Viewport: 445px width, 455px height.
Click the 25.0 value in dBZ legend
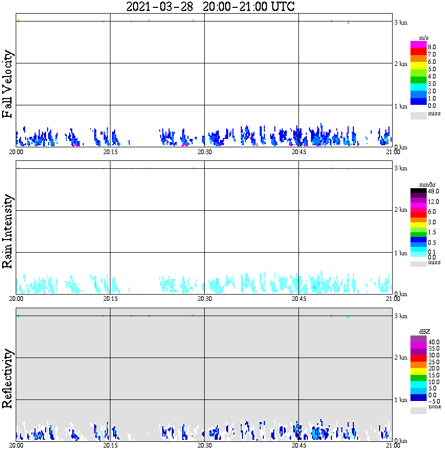[x=433, y=362]
